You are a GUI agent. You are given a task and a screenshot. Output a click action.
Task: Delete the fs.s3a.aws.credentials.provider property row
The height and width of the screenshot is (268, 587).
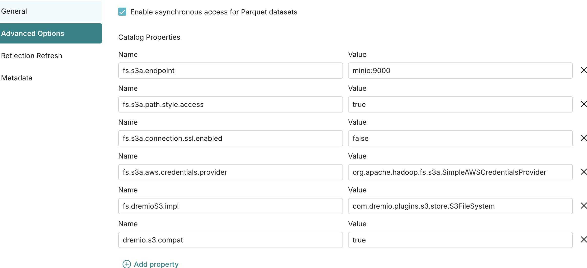coord(583,172)
